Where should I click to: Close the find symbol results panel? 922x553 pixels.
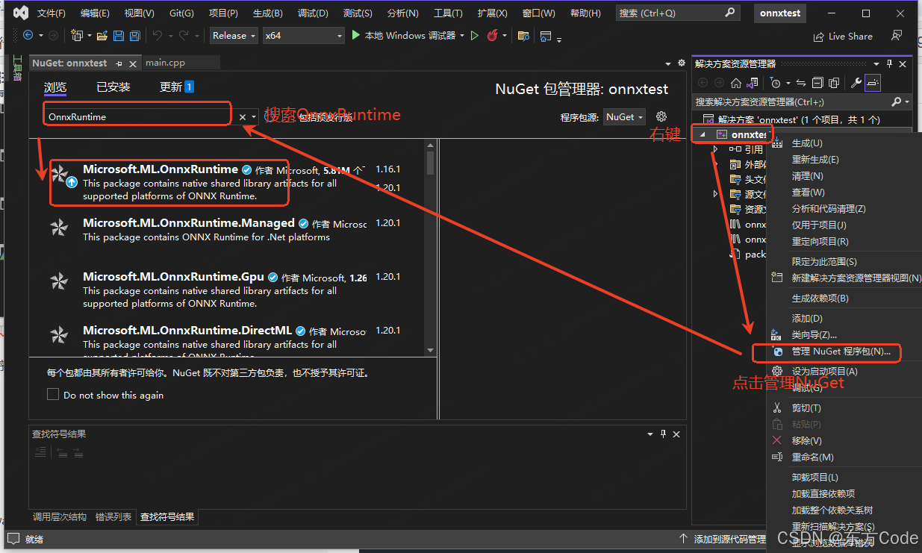tap(676, 434)
